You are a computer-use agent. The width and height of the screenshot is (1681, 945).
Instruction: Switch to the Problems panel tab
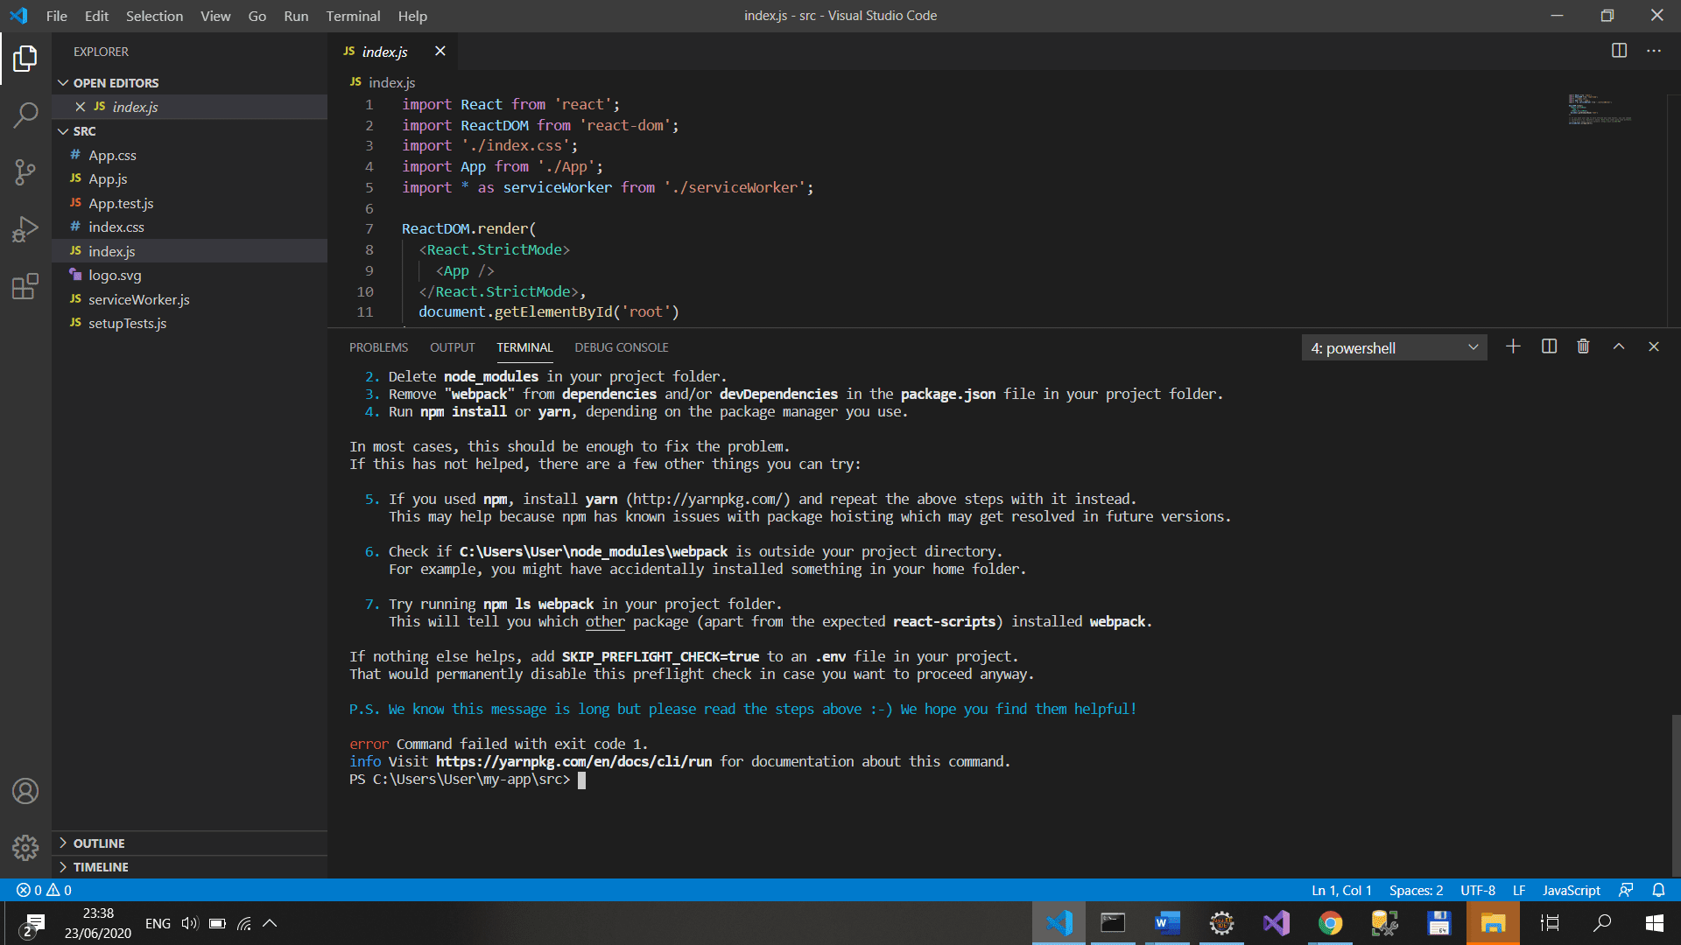coord(378,347)
